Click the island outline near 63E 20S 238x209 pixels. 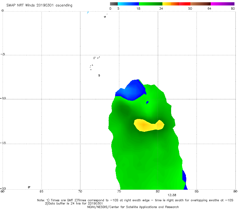(x=29, y=187)
